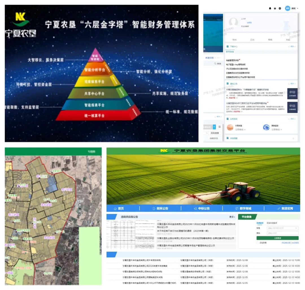Image resolution: width=305 pixels, height=290 pixels.
Task: Click the star favorites icon
Action: [x=275, y=8]
